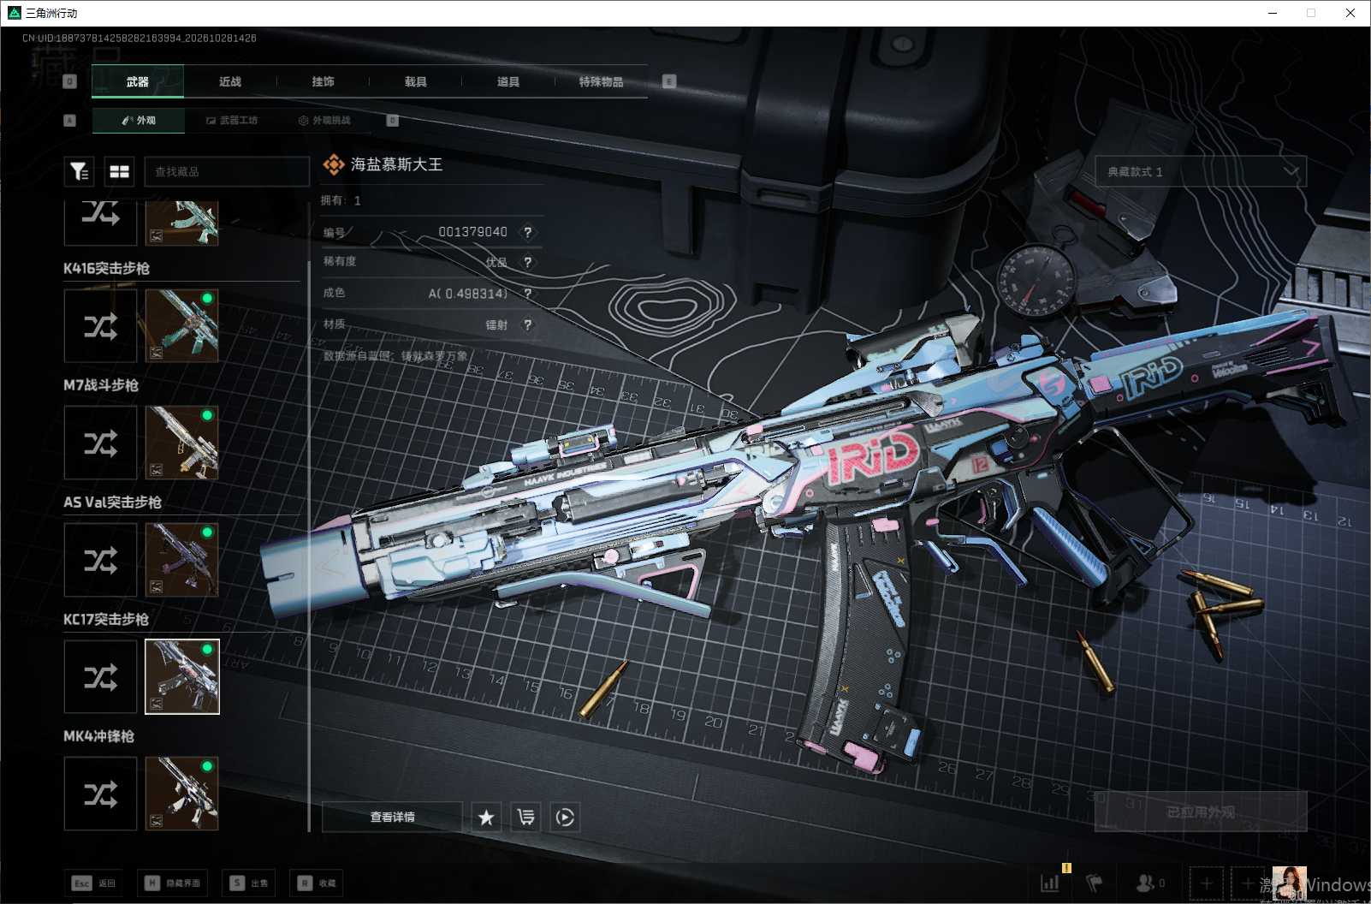Switch to the 武器 tab
Screen dimensions: 1371x904
tap(137, 81)
